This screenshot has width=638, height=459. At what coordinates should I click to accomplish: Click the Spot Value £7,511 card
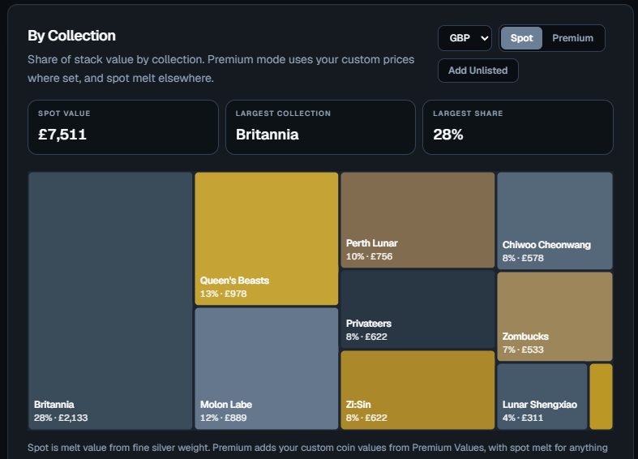coord(123,127)
